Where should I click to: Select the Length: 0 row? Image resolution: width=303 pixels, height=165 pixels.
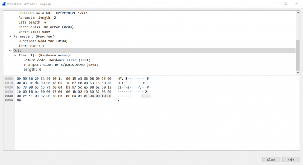click(32, 69)
